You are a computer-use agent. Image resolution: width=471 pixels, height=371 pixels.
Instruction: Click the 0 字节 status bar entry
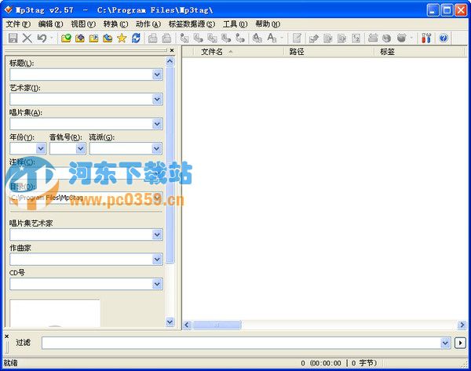click(x=363, y=363)
